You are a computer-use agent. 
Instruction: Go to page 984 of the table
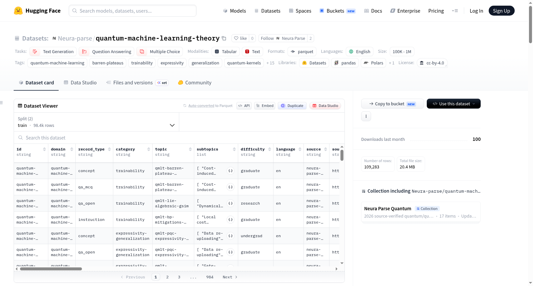point(210,277)
